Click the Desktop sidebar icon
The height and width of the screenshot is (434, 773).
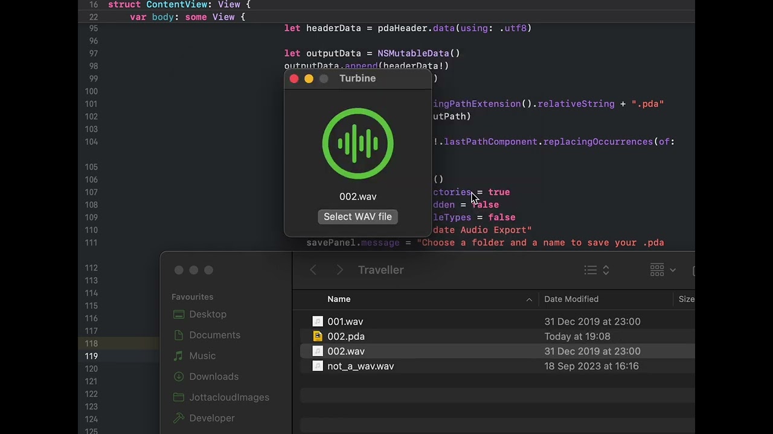(178, 314)
